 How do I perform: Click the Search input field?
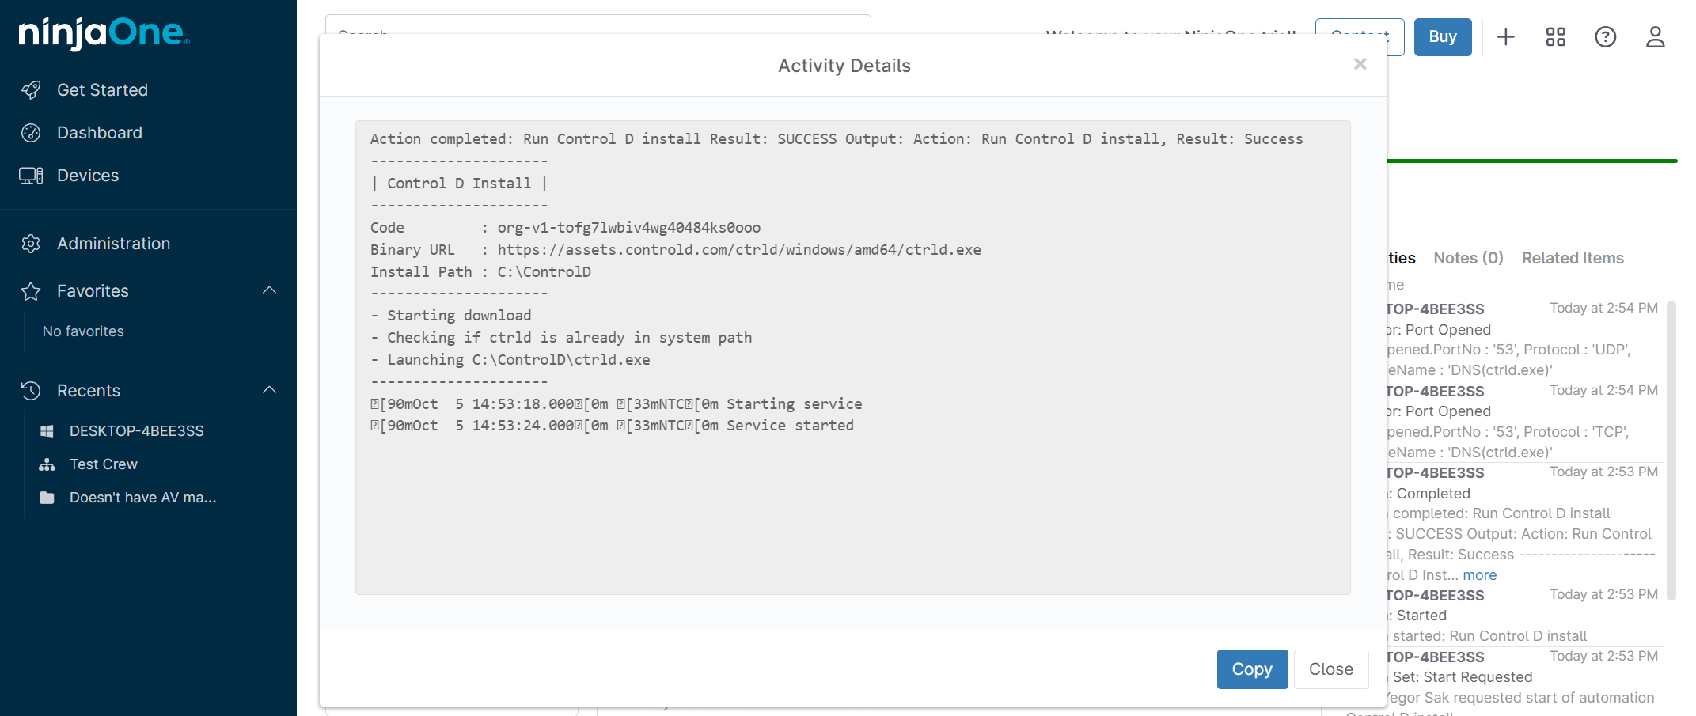coord(598,25)
